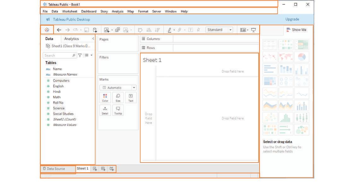The width and height of the screenshot is (357, 189).
Task: Open dropdown arrow next to Highlight icon
Action: [x=174, y=30]
